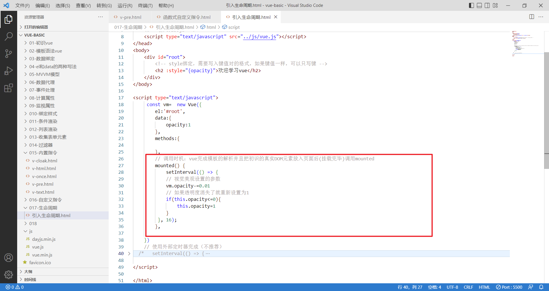Open notifications via the bell icon

pos(541,287)
